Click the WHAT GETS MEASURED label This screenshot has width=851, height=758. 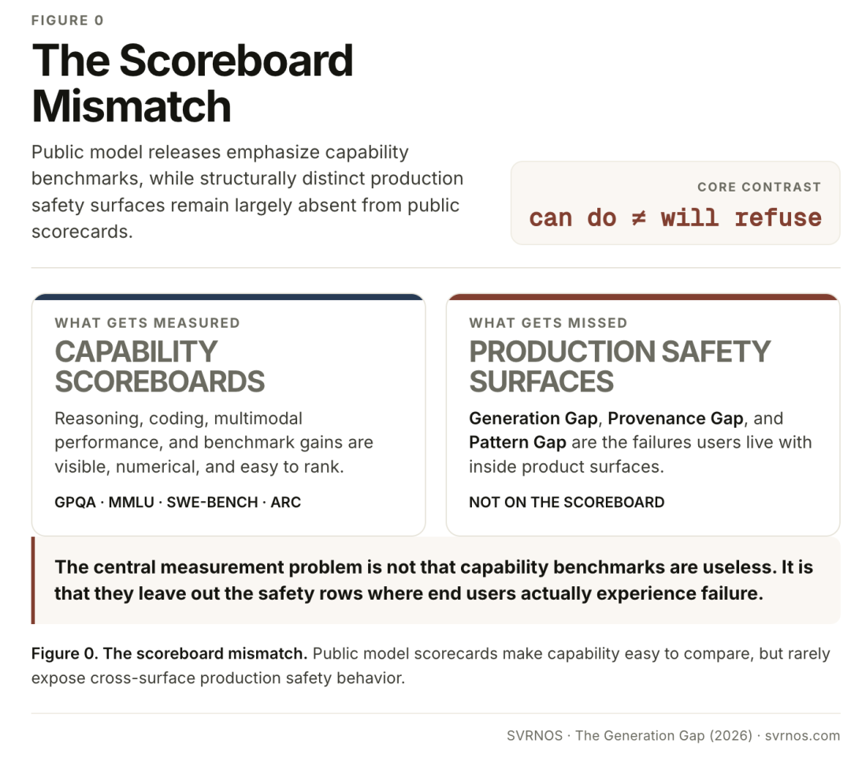147,323
